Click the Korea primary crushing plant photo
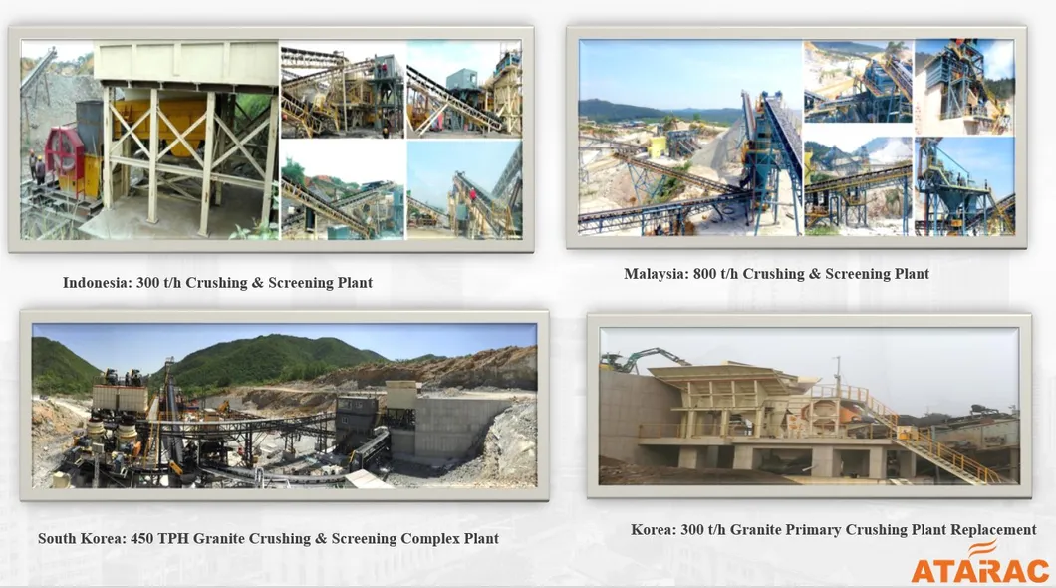The width and height of the screenshot is (1056, 588). point(808,407)
